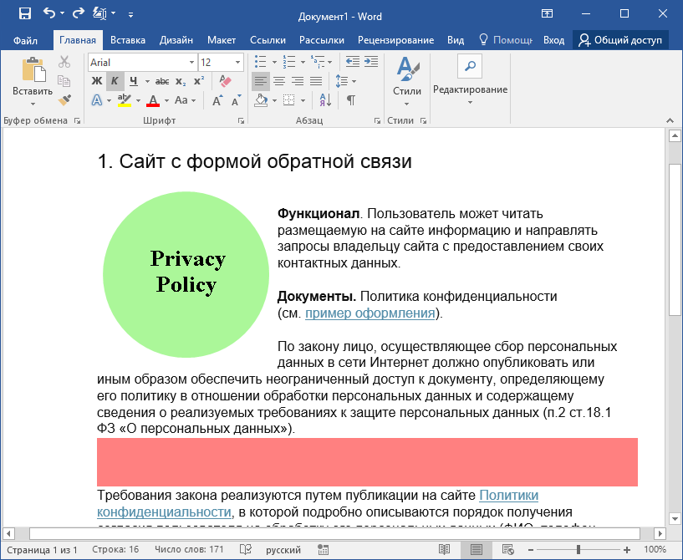This screenshot has height=560, width=683.
Task: Insert a bulleted list
Action: 260,62
